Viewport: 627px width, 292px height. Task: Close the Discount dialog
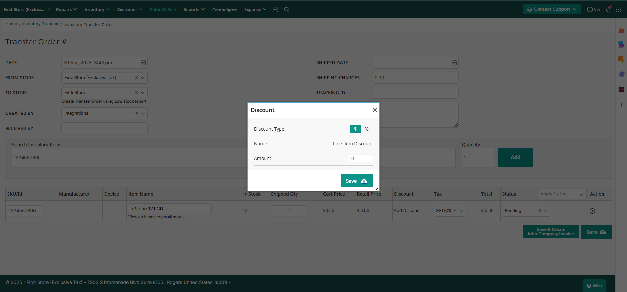pos(375,110)
